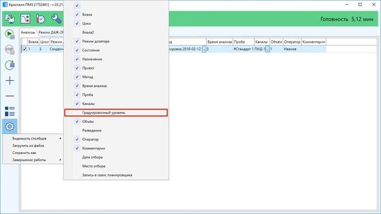Add a row with the plus icon
This screenshot has height=214, width=381.
coord(10,80)
